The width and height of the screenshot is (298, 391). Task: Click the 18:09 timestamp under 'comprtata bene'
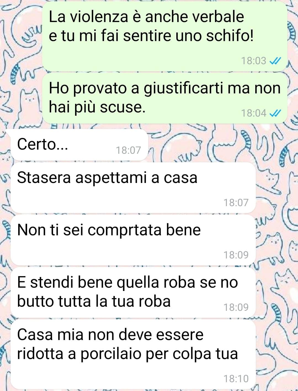click(x=236, y=255)
